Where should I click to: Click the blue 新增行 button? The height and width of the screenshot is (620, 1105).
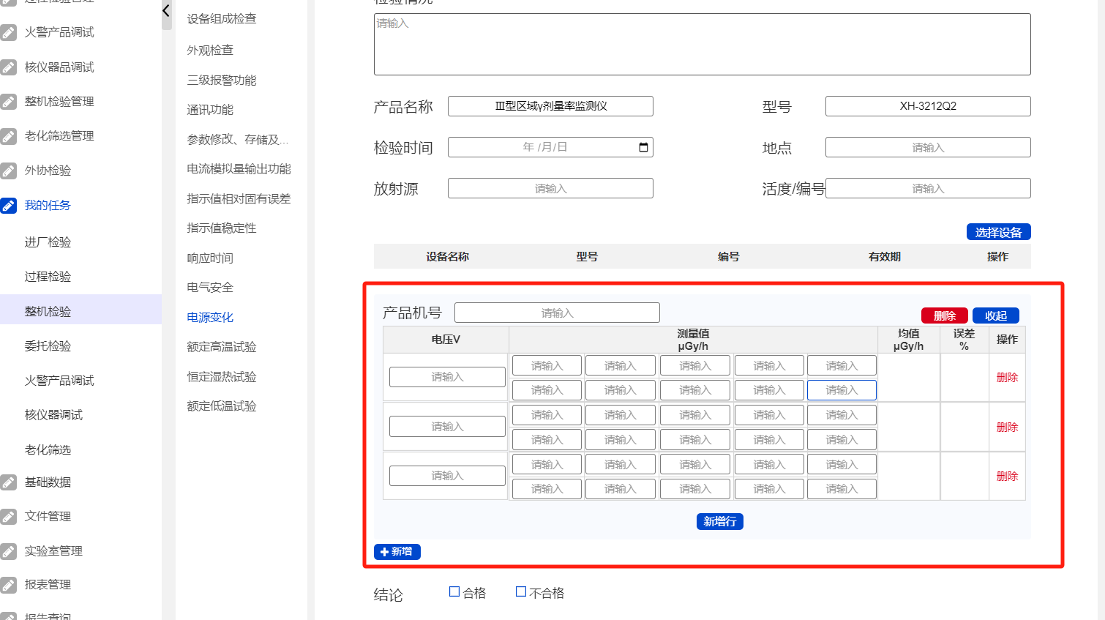719,521
